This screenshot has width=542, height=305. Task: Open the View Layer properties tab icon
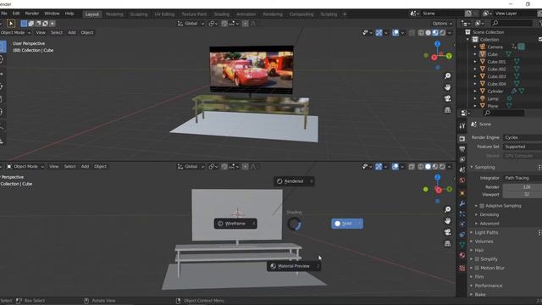point(462,159)
